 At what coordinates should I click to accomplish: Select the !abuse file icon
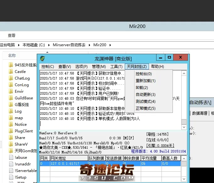11,157
